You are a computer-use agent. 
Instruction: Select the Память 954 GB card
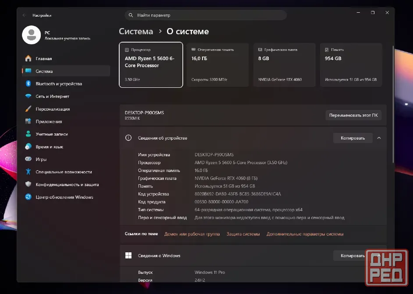click(351, 65)
